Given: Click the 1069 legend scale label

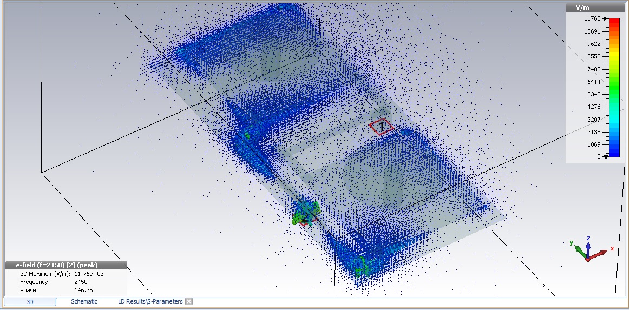Looking at the screenshot, I should tap(594, 144).
